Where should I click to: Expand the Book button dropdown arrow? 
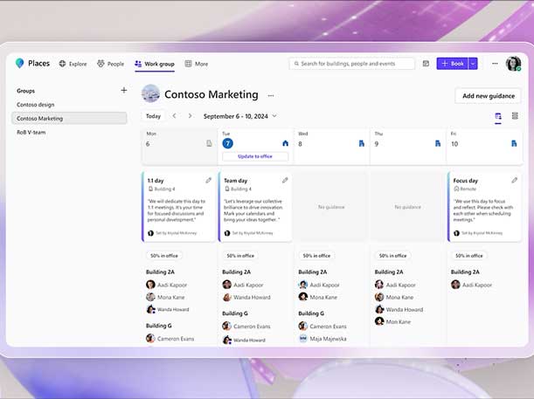[473, 64]
